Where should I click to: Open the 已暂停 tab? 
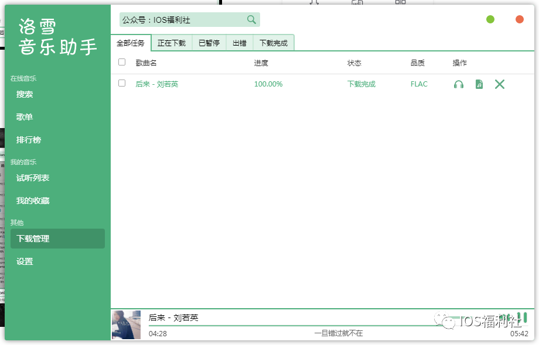tap(209, 43)
